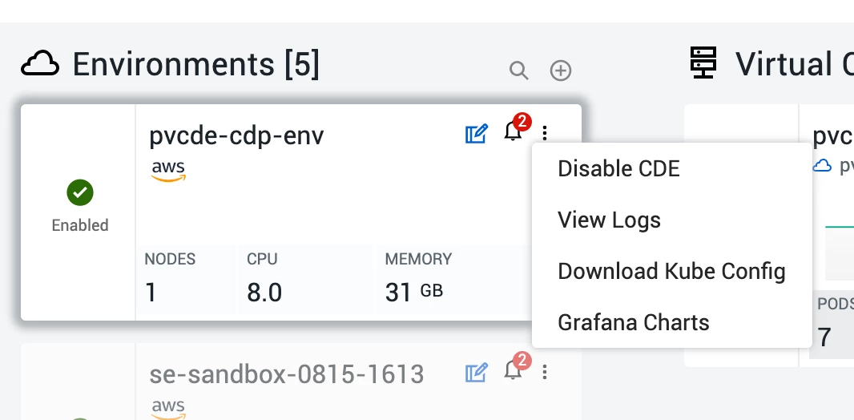
Task: Click three-dot menu on pvcde-cdp-env card
Action: pos(545,131)
